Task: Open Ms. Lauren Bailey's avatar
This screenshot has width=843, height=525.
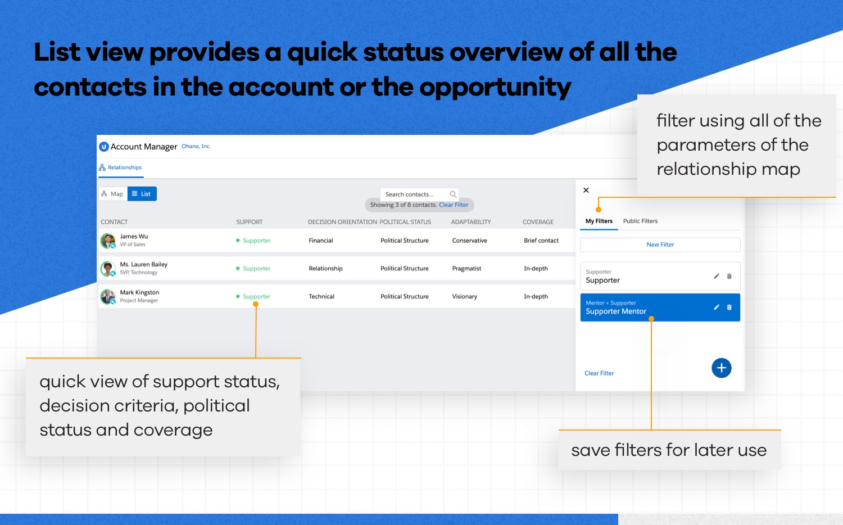Action: 108,269
